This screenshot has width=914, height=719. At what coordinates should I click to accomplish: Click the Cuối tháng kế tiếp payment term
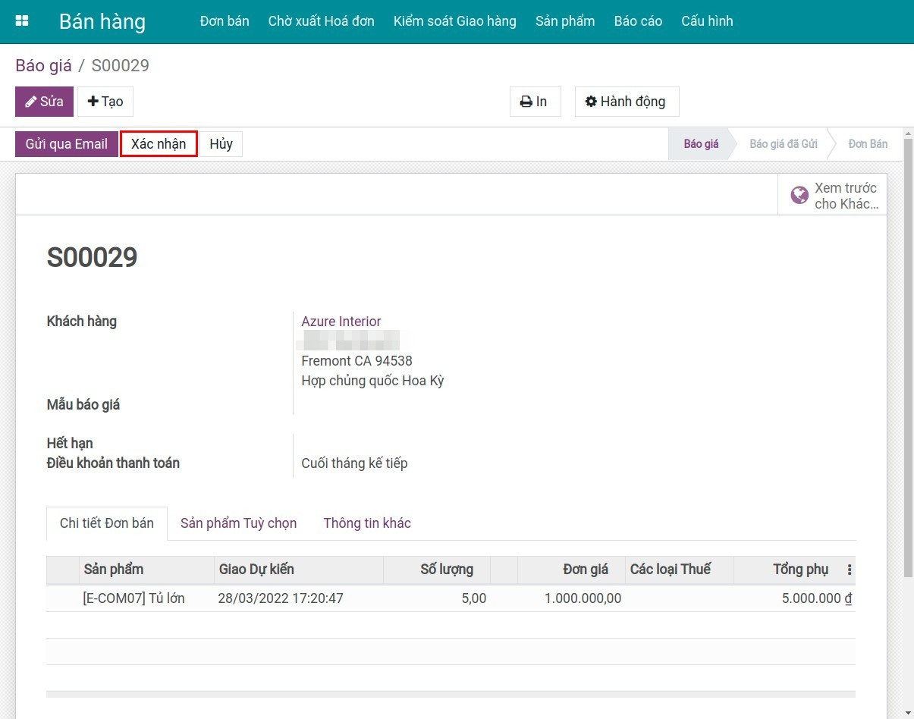354,463
